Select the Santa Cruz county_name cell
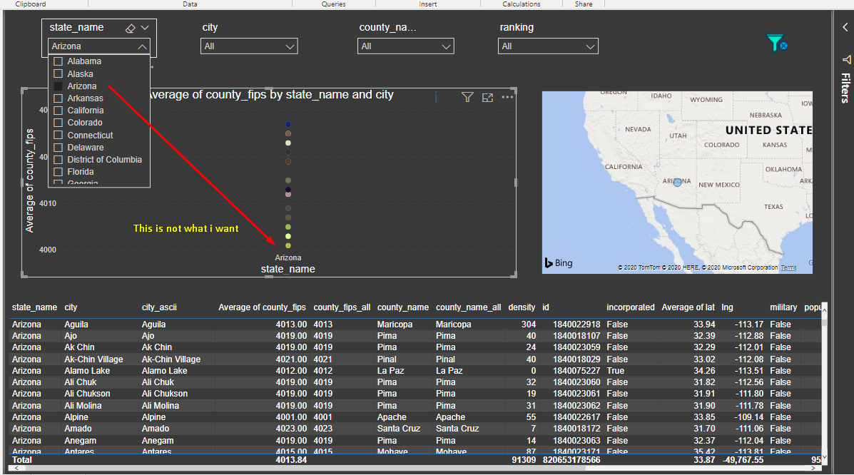The height and width of the screenshot is (475, 854). (x=398, y=429)
